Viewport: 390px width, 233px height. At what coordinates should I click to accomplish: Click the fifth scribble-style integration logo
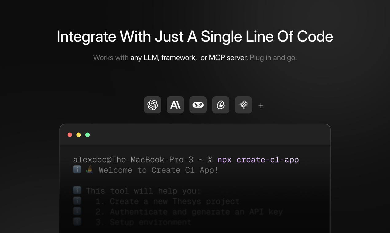[x=244, y=105]
